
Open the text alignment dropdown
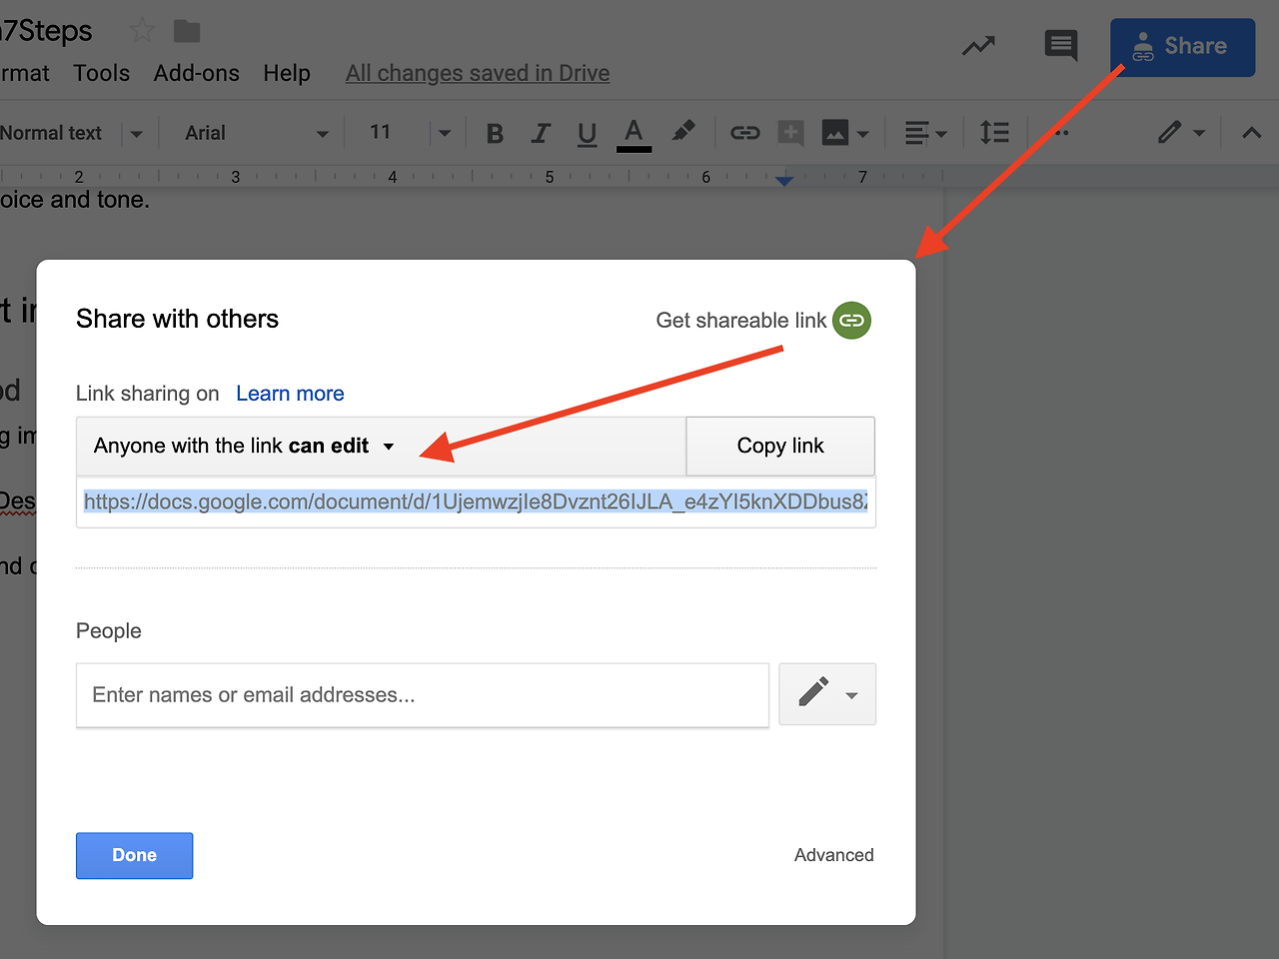tap(925, 133)
